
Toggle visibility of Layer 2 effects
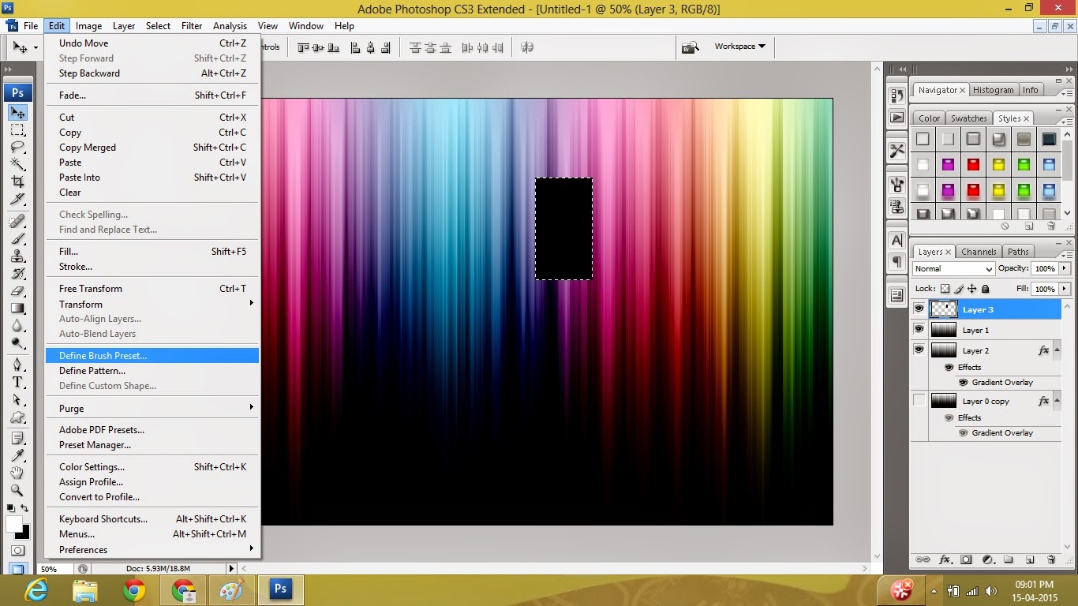click(x=950, y=368)
